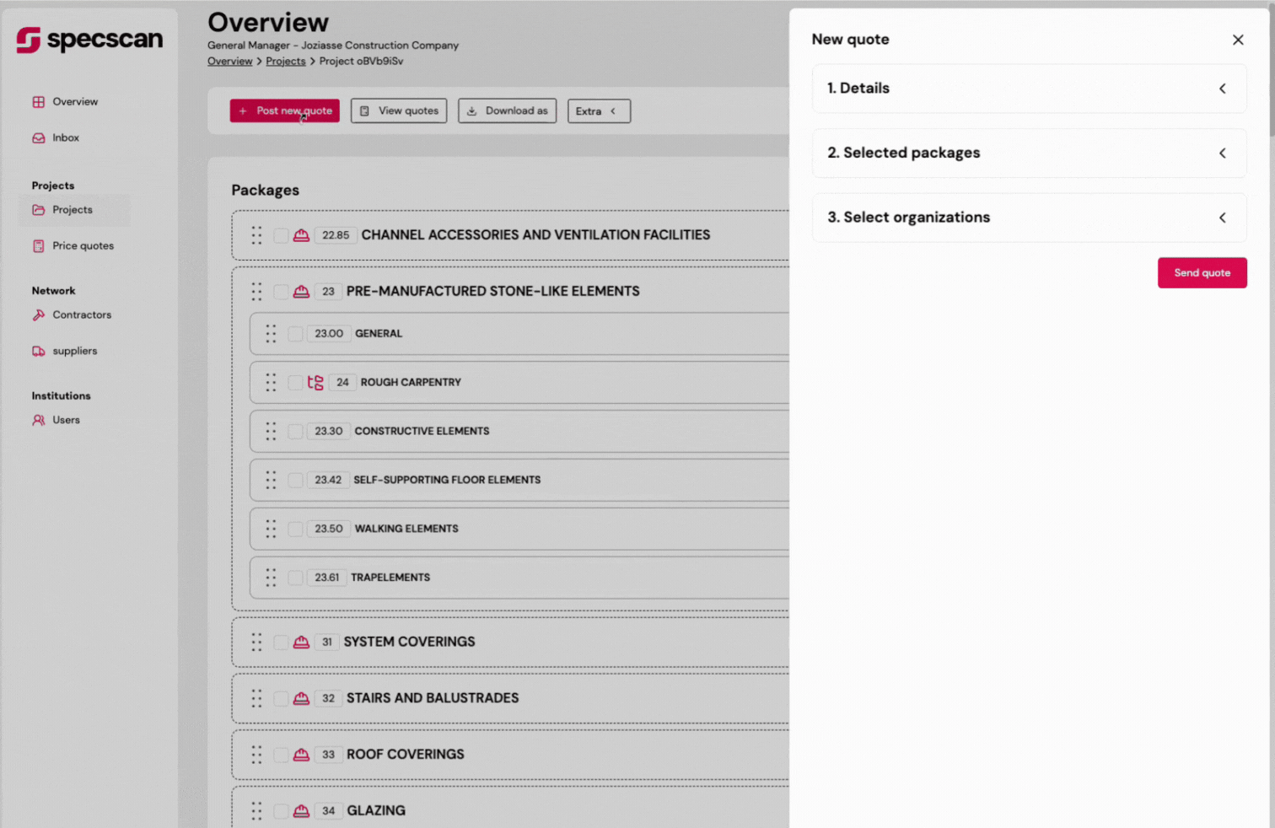Click the Inbox envelope icon

coord(39,138)
